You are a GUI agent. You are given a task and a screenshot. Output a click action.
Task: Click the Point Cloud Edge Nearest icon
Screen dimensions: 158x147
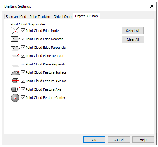[x=15, y=39]
